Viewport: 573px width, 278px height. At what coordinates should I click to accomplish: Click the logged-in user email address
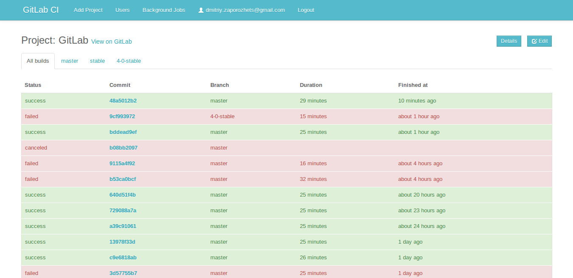pos(245,10)
